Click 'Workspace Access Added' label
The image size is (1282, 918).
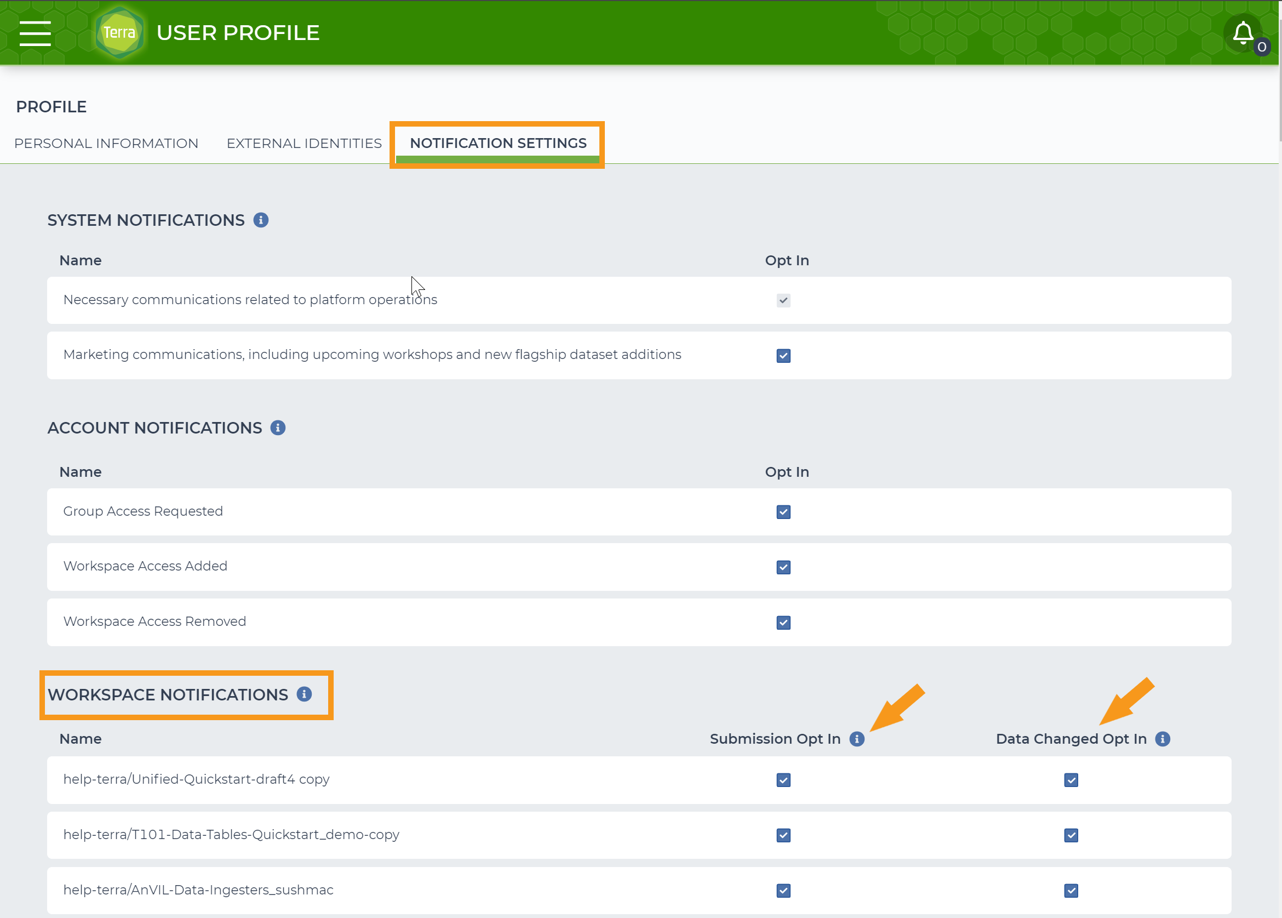click(145, 566)
